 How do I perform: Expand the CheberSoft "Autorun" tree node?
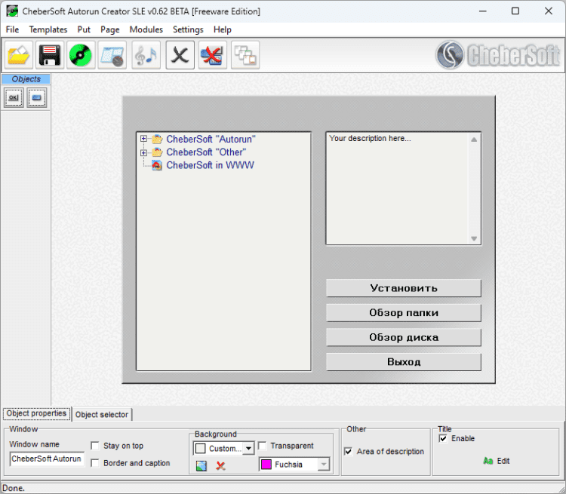coord(143,139)
